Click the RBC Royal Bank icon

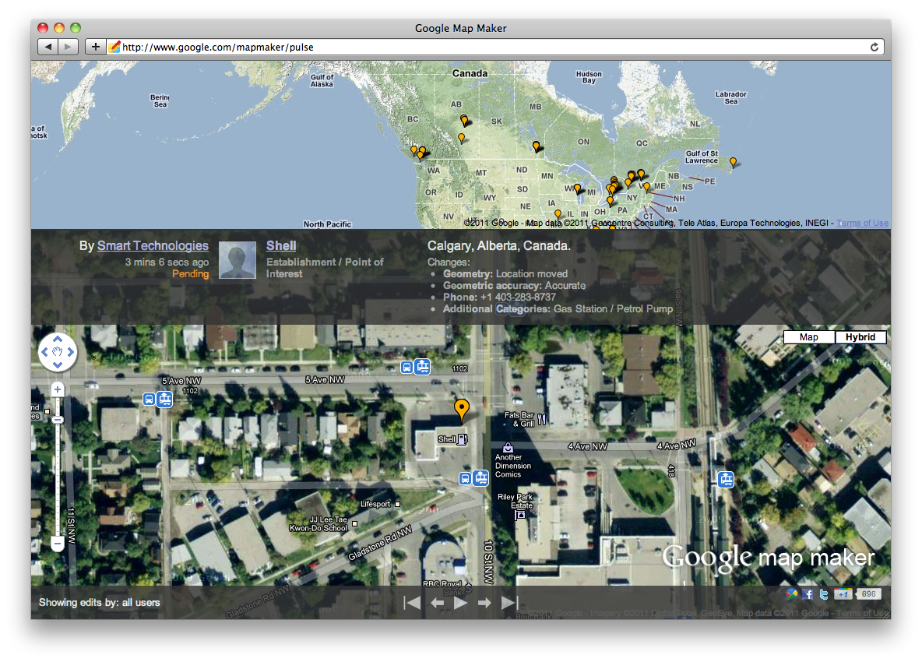[469, 586]
